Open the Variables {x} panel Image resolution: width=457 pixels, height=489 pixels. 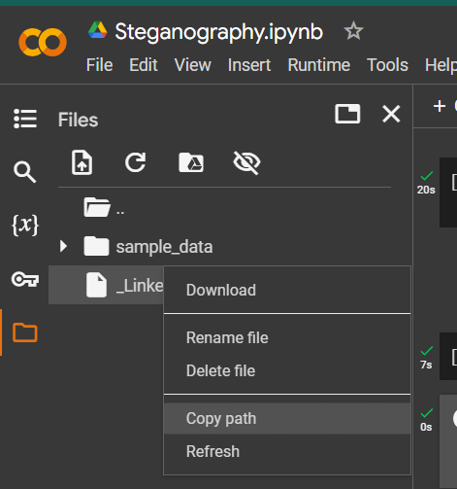(25, 225)
